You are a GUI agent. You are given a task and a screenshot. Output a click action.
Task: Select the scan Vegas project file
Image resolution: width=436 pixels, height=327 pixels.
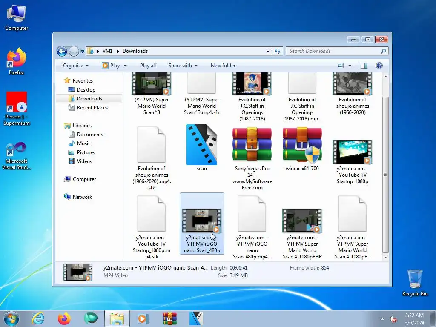click(x=201, y=148)
